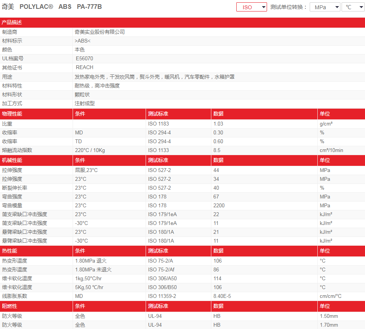Click the >ABS< material marking value
Viewport: 365px width, 329px height.
(x=82, y=41)
